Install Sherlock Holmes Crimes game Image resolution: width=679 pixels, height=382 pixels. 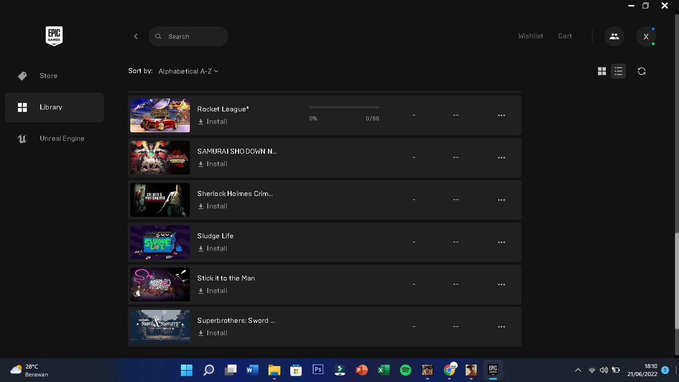213,206
